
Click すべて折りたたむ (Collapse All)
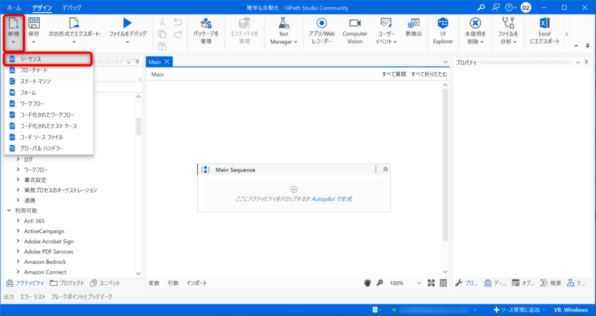(429, 74)
